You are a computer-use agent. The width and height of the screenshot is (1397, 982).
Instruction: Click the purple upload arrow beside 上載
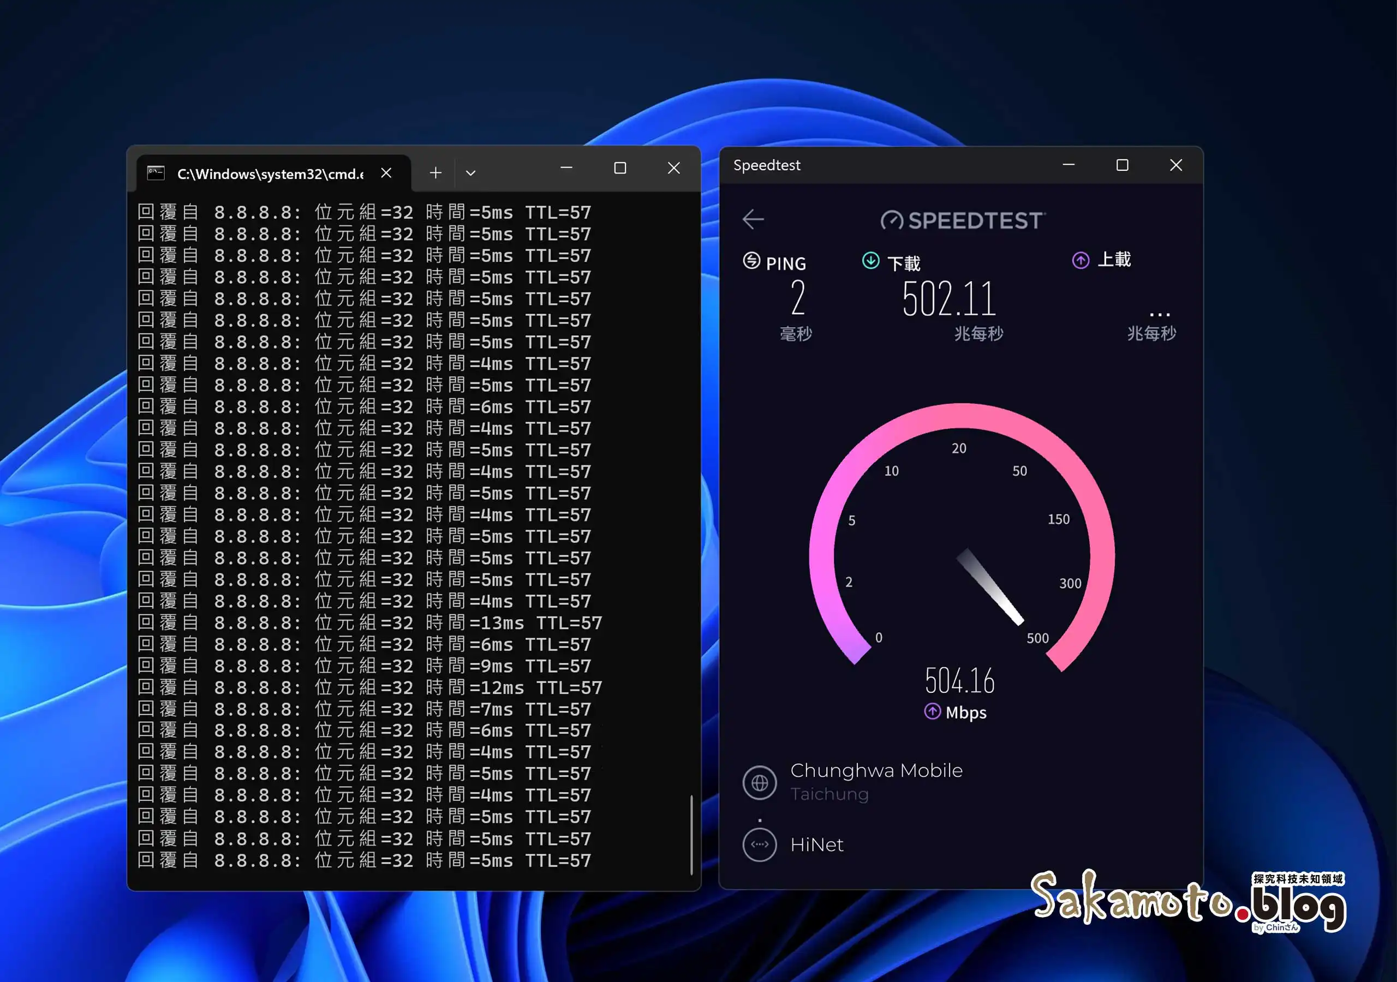click(x=1080, y=260)
